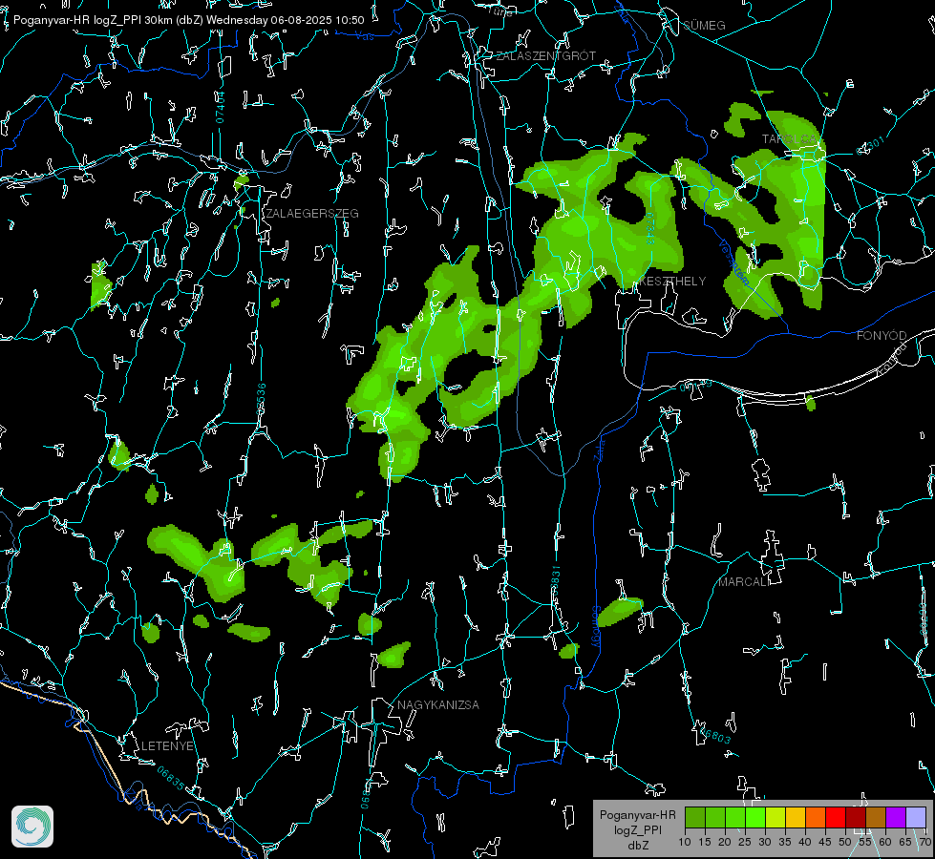
Task: Select the yellow 35–40 dBZ legend swatch
Action: [x=796, y=817]
